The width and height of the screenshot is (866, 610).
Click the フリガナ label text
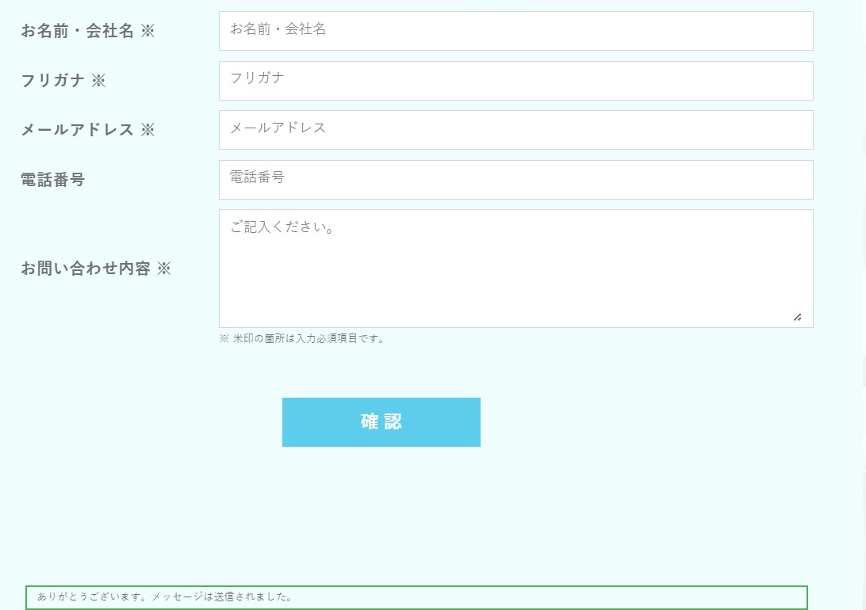click(52, 81)
